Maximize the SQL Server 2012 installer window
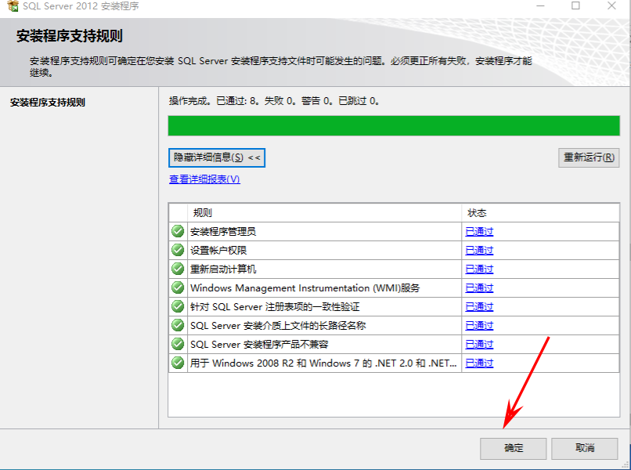The height and width of the screenshot is (470, 631). [x=576, y=5]
